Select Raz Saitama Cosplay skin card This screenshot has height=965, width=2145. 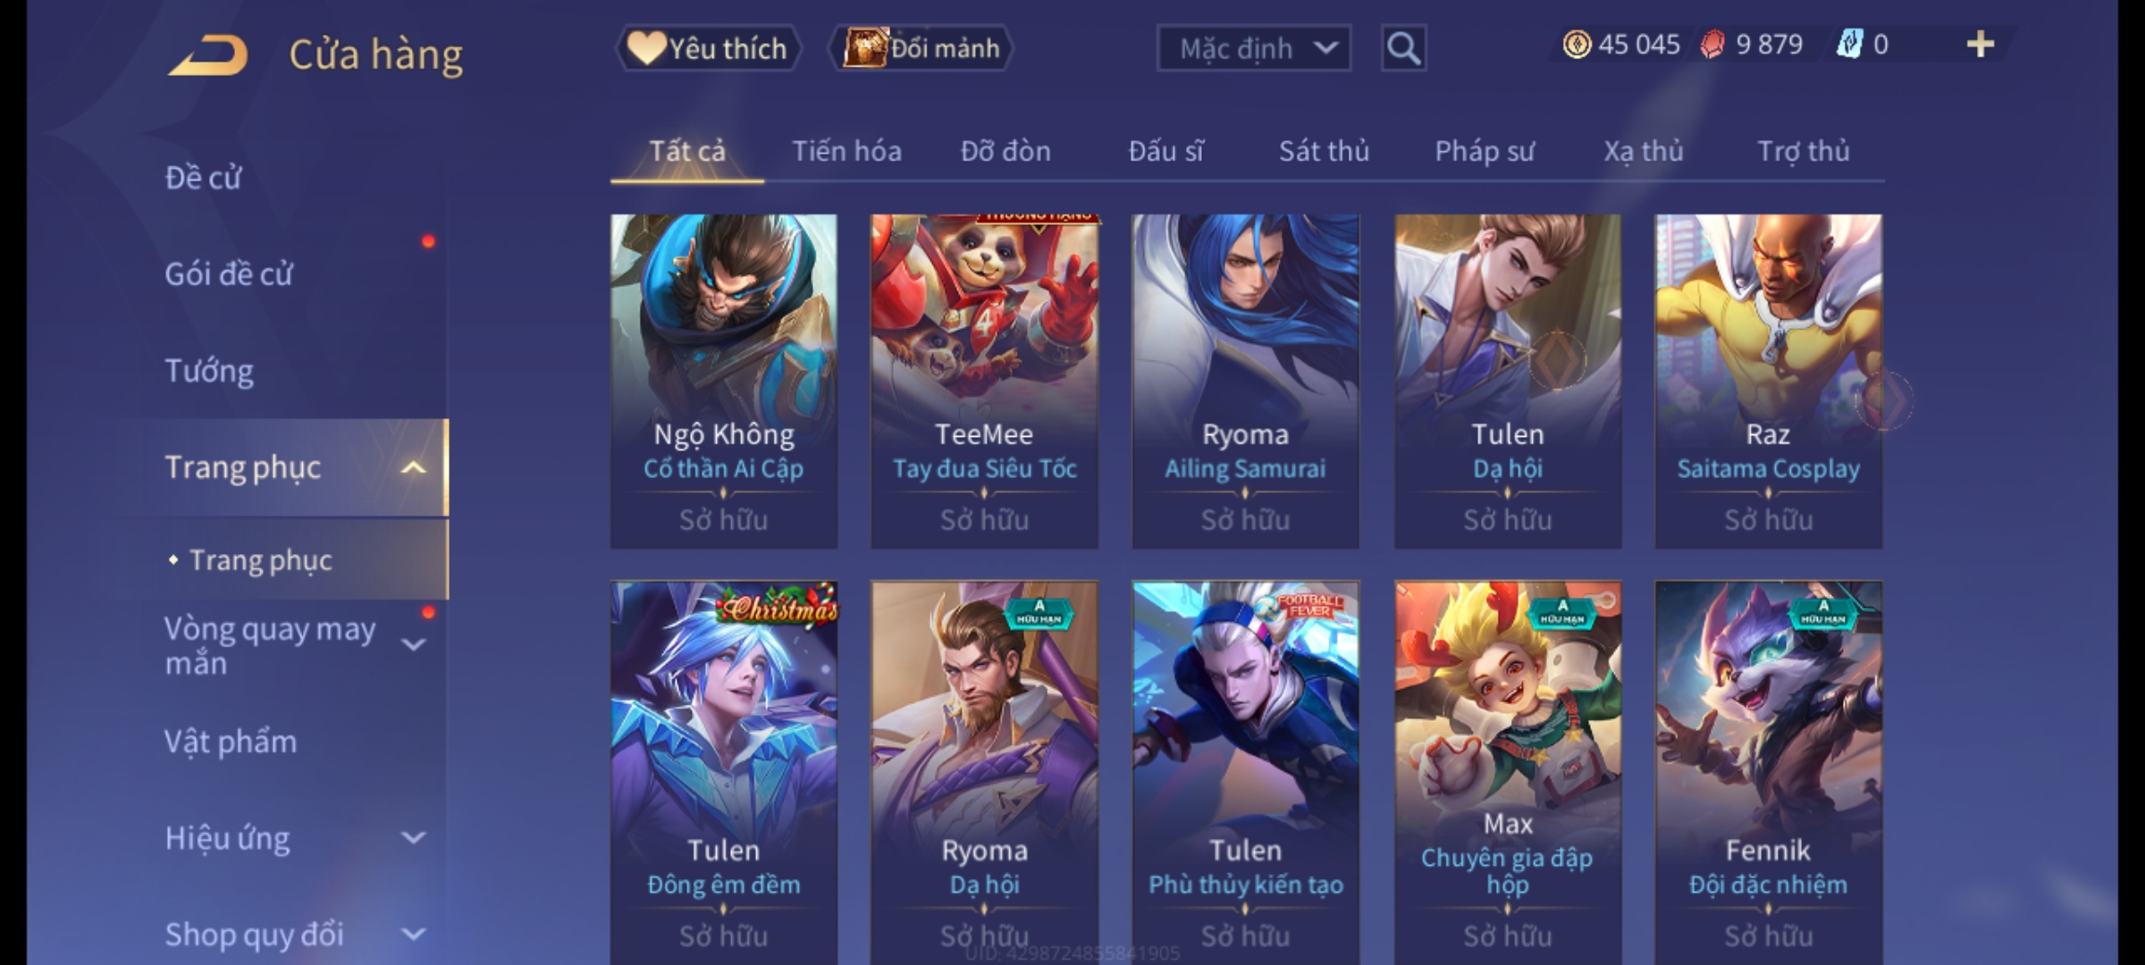(x=1768, y=381)
